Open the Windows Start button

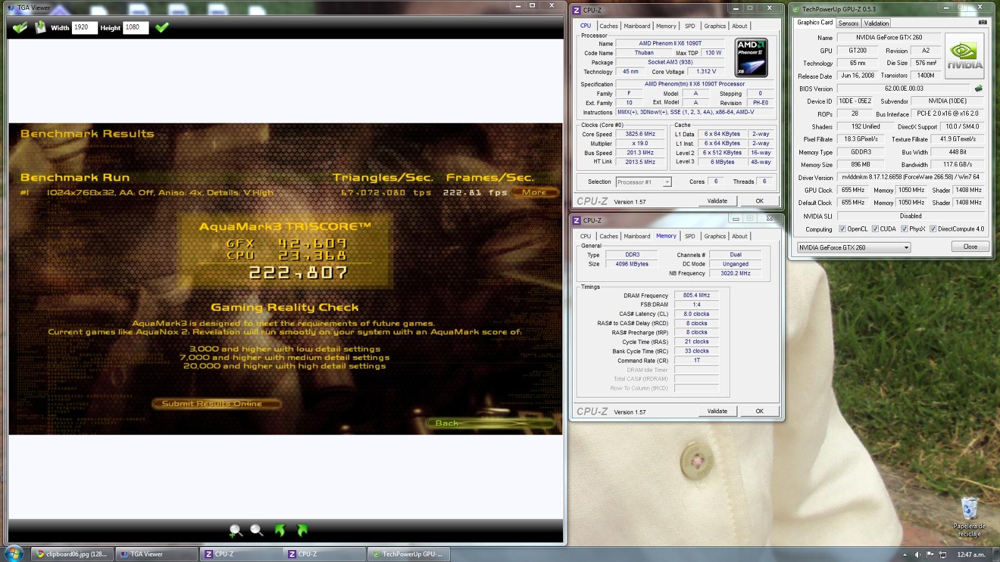[14, 553]
